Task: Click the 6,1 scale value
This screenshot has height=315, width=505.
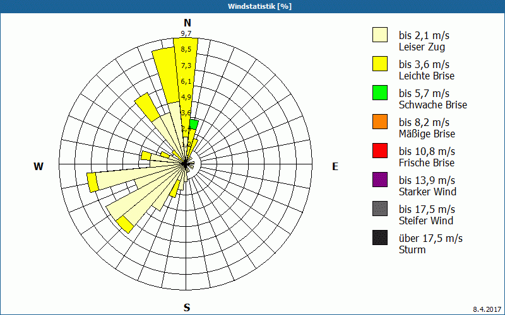Action: (x=186, y=81)
